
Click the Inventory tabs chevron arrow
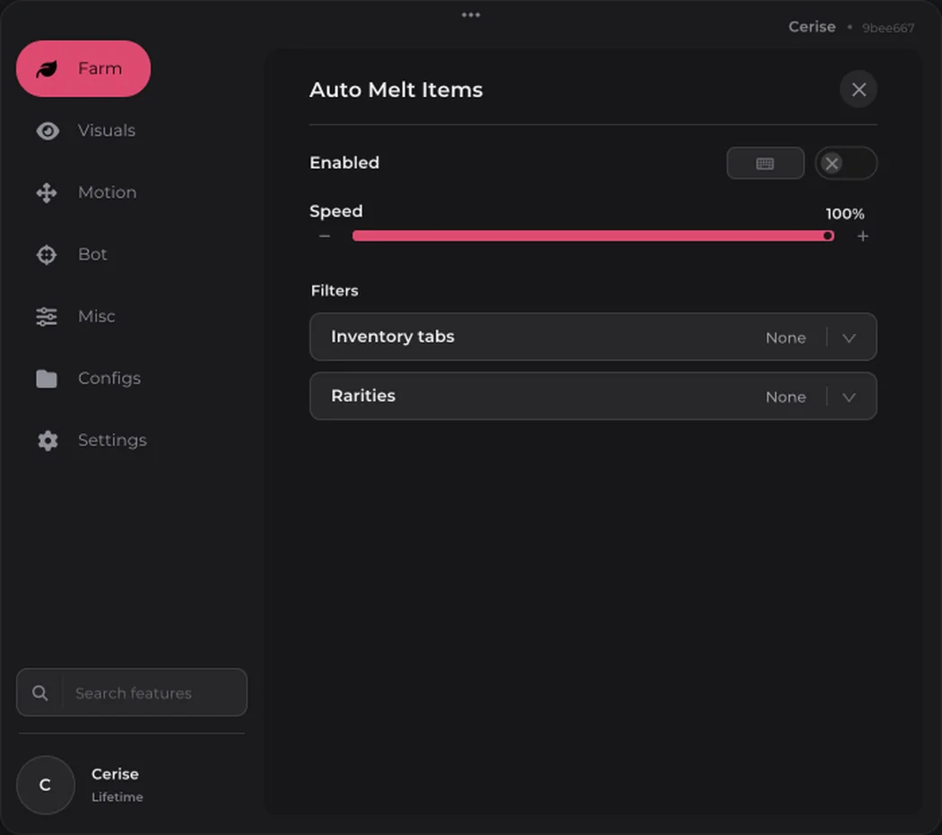point(849,338)
